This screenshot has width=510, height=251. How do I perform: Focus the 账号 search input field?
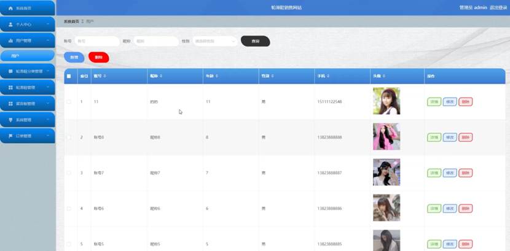pos(97,41)
